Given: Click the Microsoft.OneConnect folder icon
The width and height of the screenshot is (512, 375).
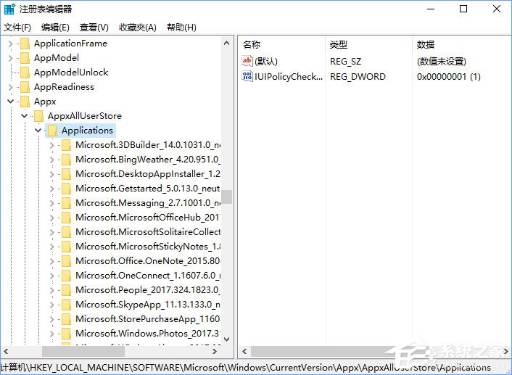Looking at the screenshot, I should (x=66, y=276).
